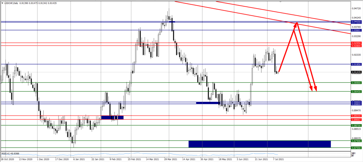
Task: Select the large blue rectangle zone at bottom
Action: point(259,144)
